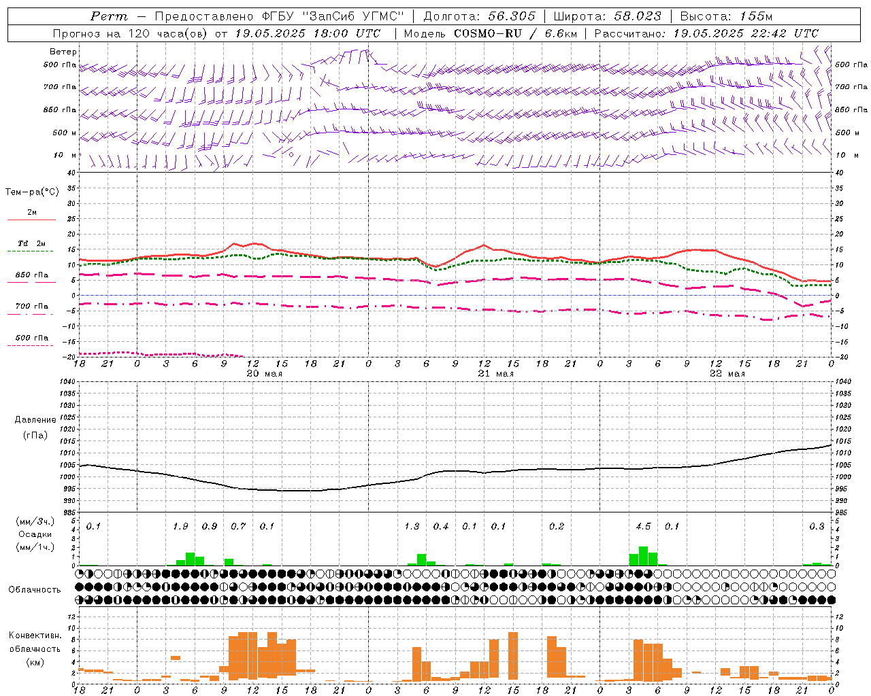Click "700 гПа" in the temperature legend
The width and height of the screenshot is (871, 696).
click(x=32, y=307)
